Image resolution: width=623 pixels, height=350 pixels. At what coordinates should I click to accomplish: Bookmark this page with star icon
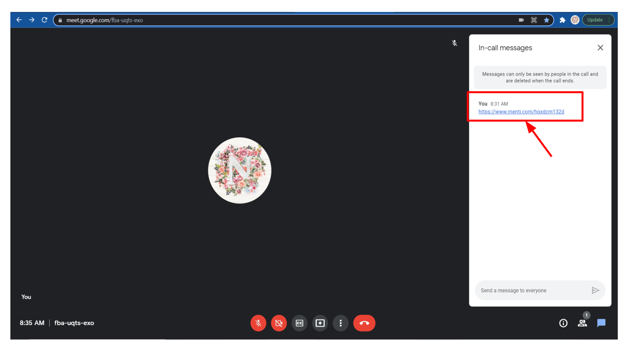point(547,20)
